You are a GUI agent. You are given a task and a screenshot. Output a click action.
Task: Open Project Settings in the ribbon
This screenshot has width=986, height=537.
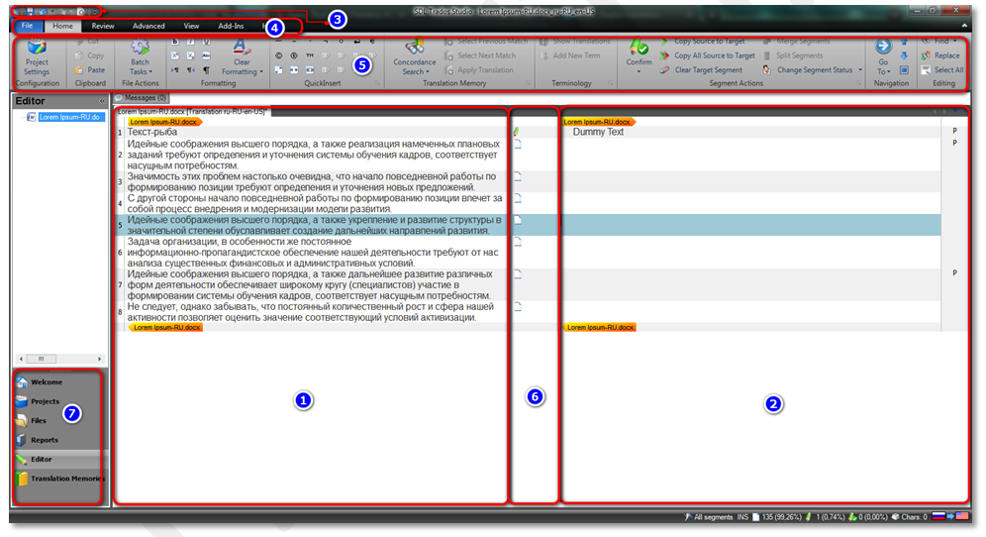[x=37, y=56]
